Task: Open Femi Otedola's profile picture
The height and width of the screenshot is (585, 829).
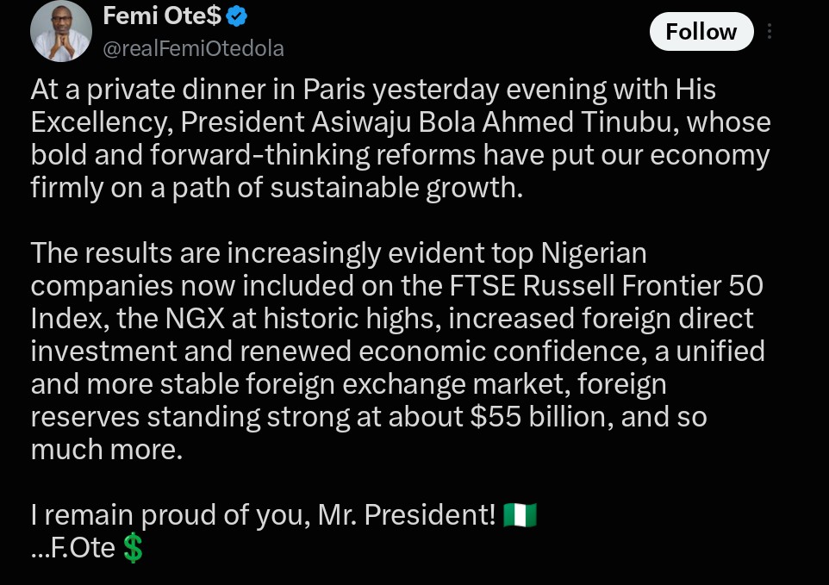Action: [x=61, y=31]
